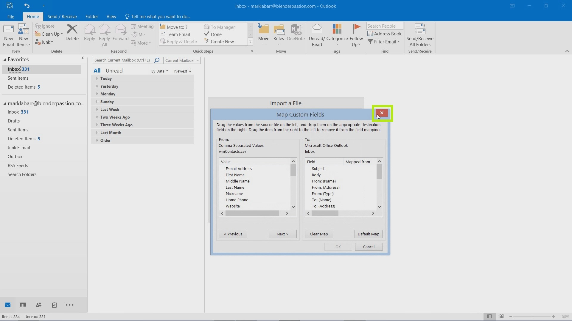Open the Folder ribbon tab
572x321 pixels.
[x=91, y=17]
